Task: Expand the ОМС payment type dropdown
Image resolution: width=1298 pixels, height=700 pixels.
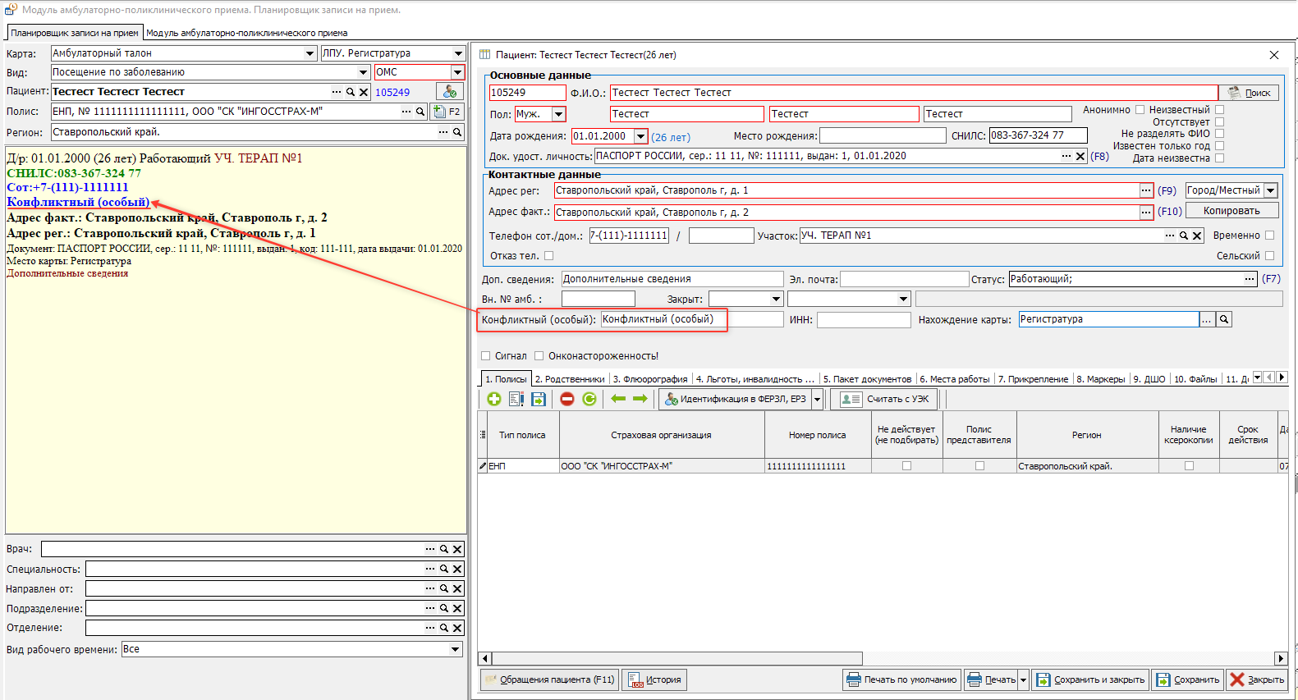Action: click(x=457, y=72)
